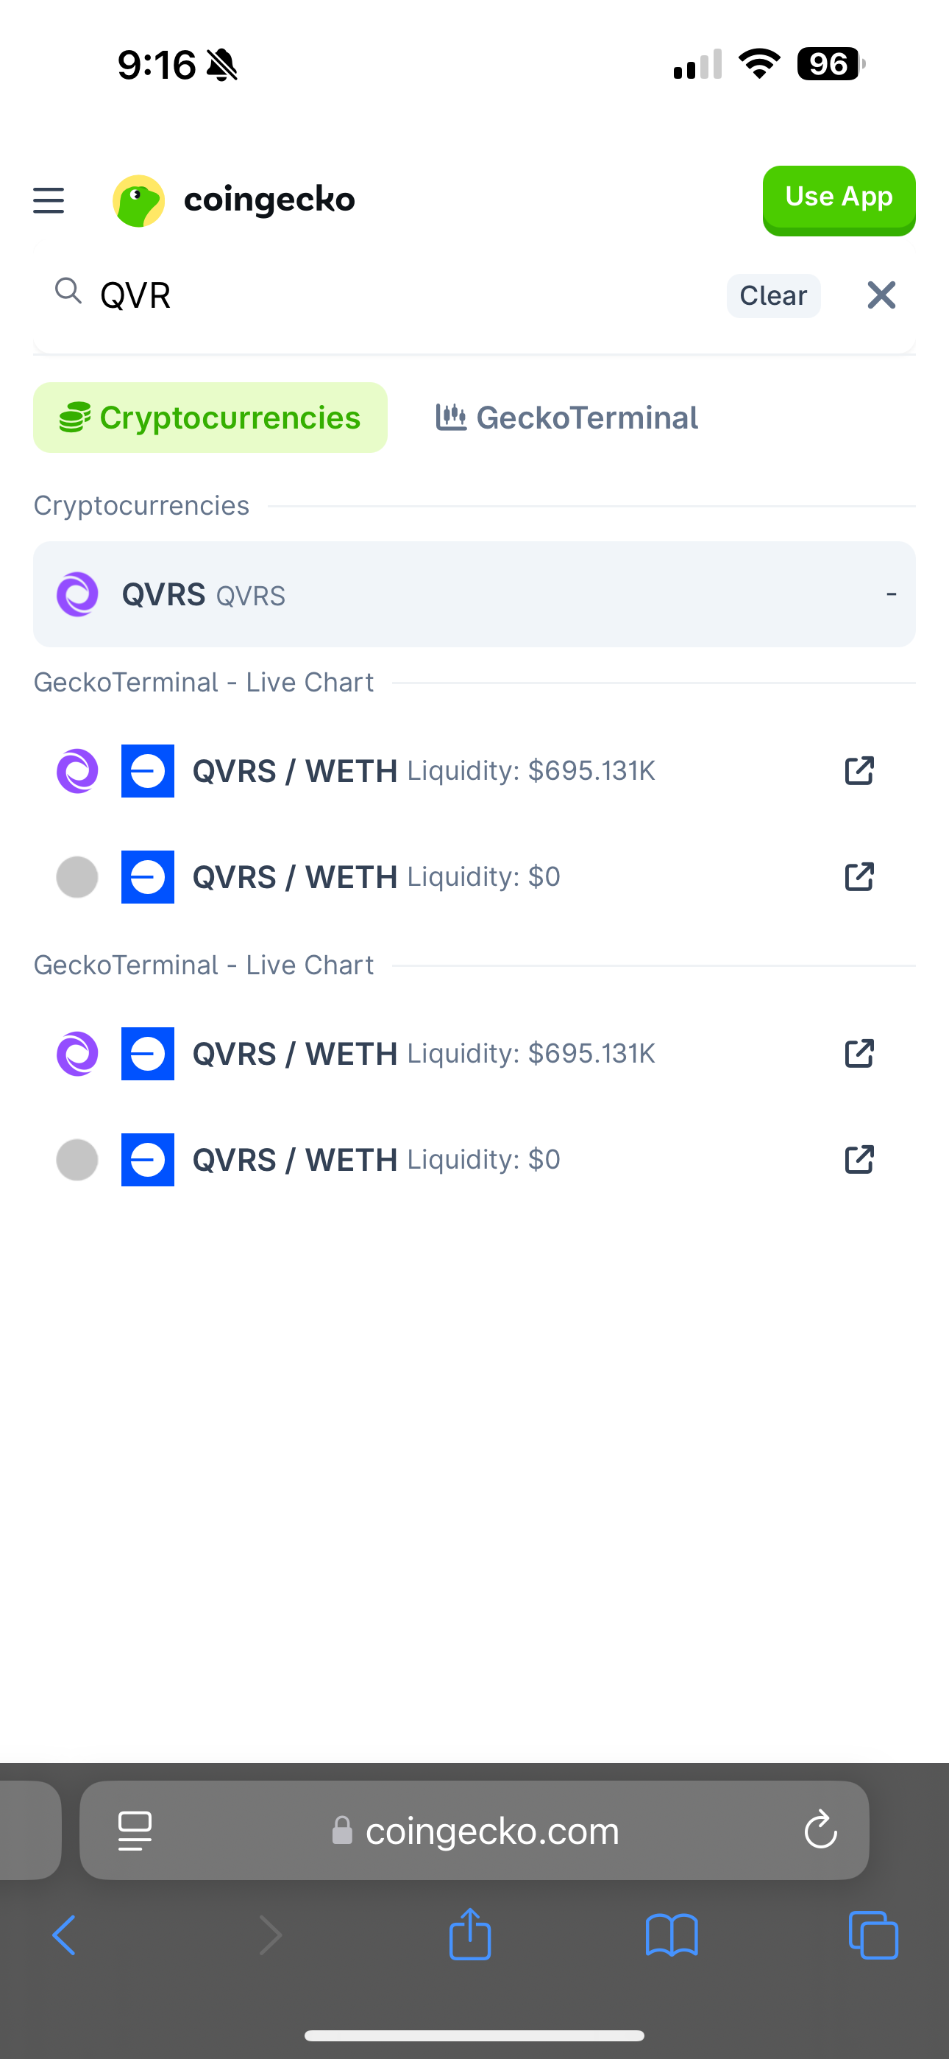The height and width of the screenshot is (2059, 949).
Task: Open Safari page settings menu icon
Action: coord(135,1831)
